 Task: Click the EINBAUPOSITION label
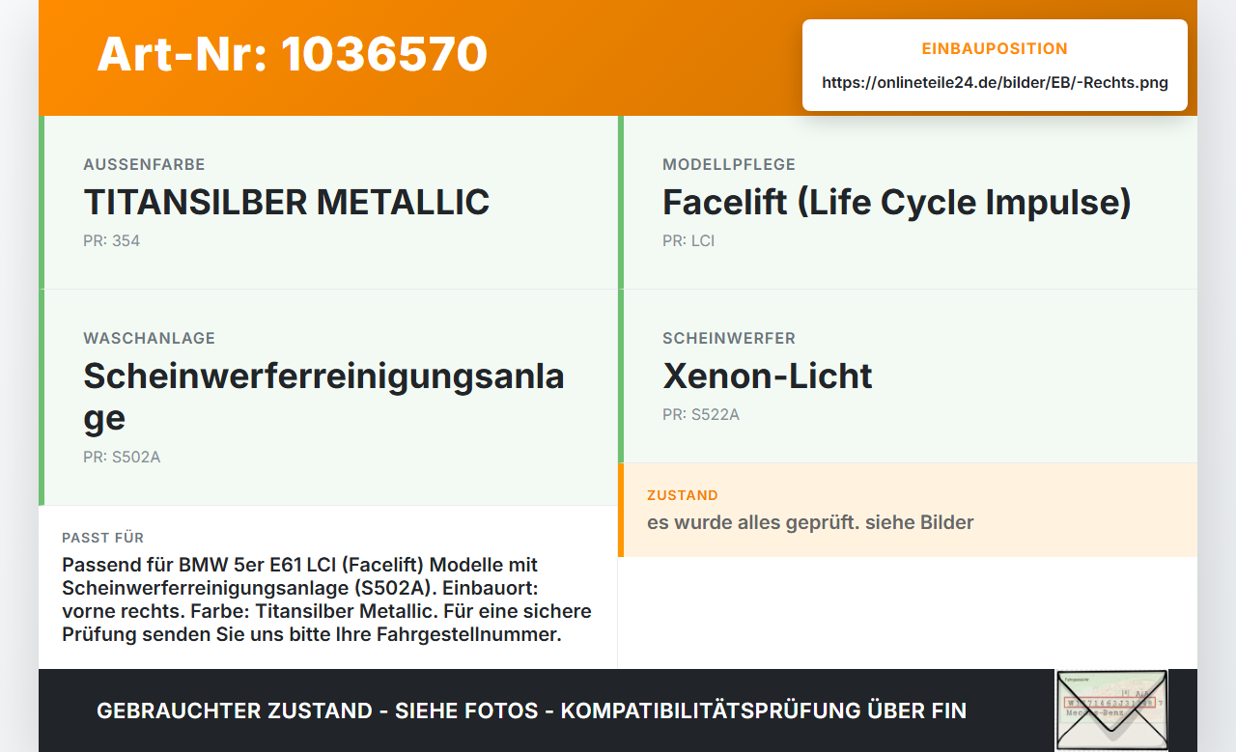click(x=995, y=48)
